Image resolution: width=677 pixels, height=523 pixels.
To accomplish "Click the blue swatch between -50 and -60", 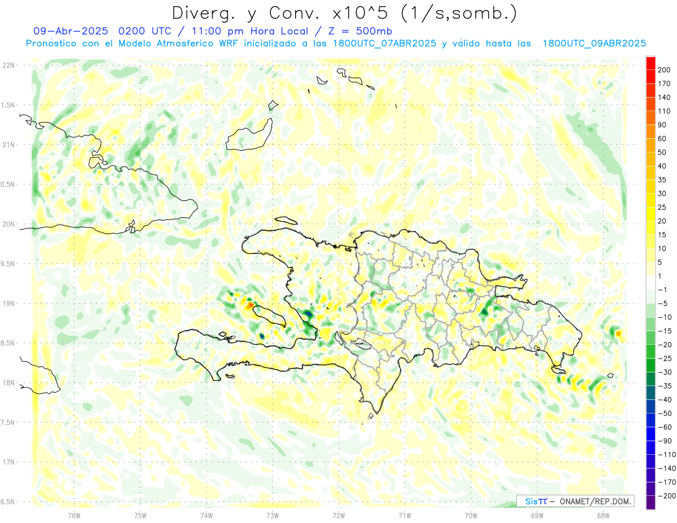I will [x=650, y=420].
